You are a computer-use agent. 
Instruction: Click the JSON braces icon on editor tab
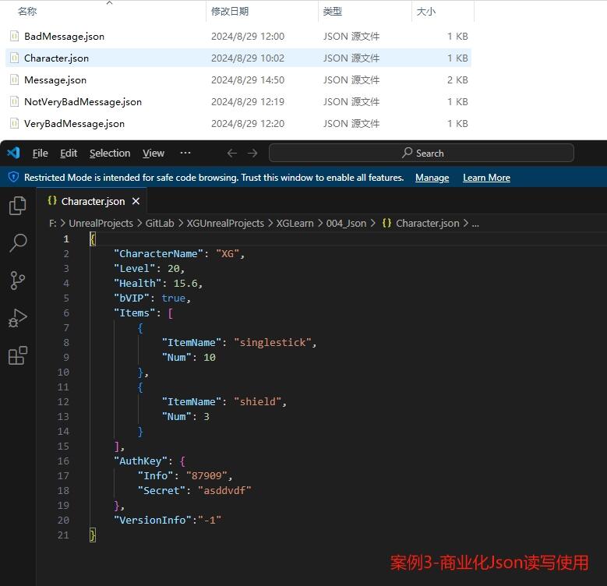click(x=52, y=201)
